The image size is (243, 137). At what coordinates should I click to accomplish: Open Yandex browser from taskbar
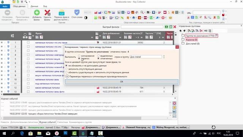(x=57, y=133)
